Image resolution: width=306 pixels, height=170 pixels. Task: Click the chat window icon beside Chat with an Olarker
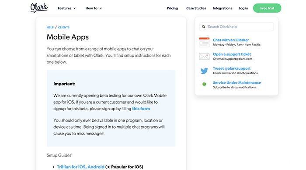tap(204, 42)
